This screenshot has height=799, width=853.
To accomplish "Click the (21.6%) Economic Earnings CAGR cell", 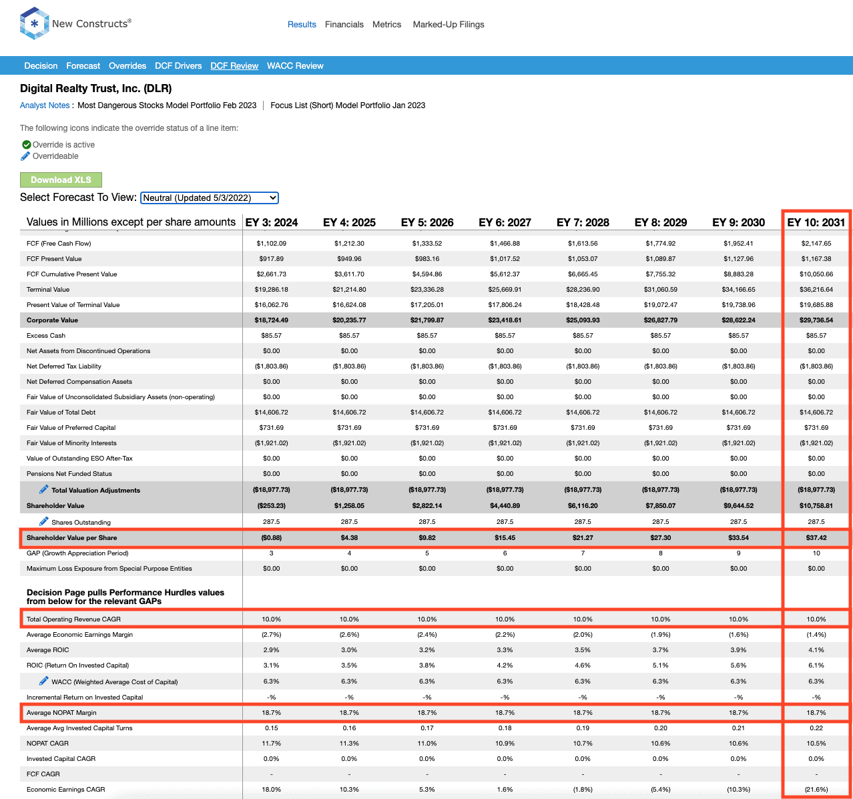I will click(816, 790).
